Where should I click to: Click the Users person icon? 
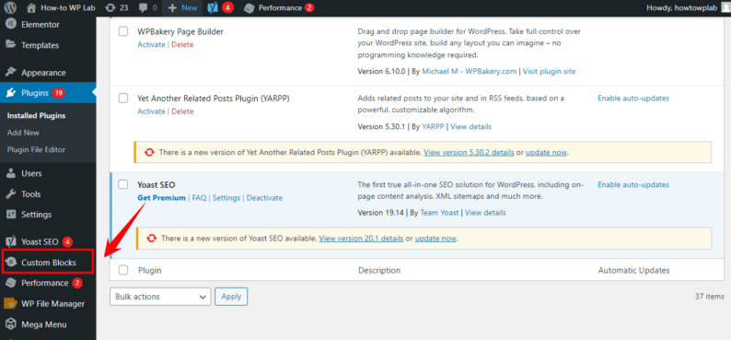point(11,173)
